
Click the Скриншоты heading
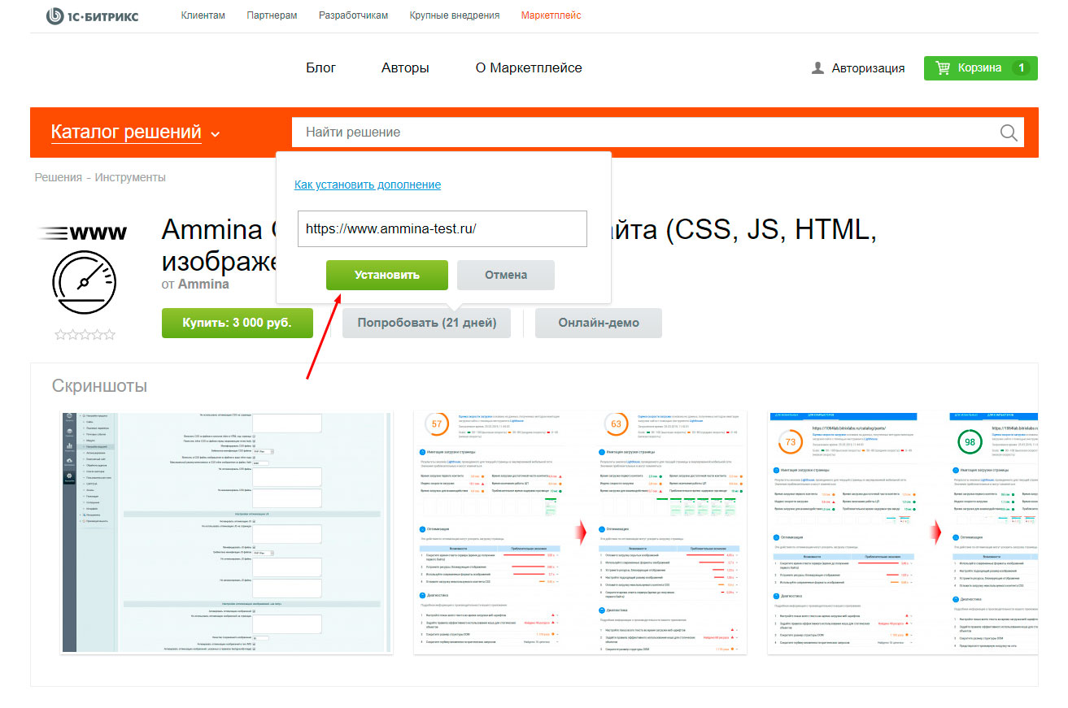(x=99, y=385)
